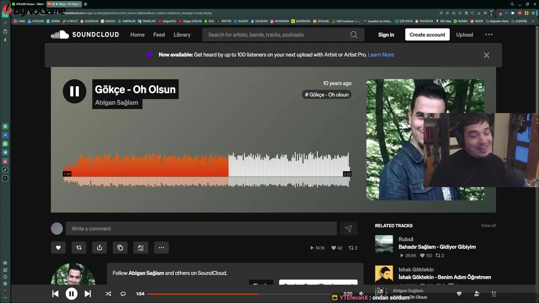Open Bahadır Sağlam - Gidiyor Gibiyim track

pyautogui.click(x=437, y=247)
